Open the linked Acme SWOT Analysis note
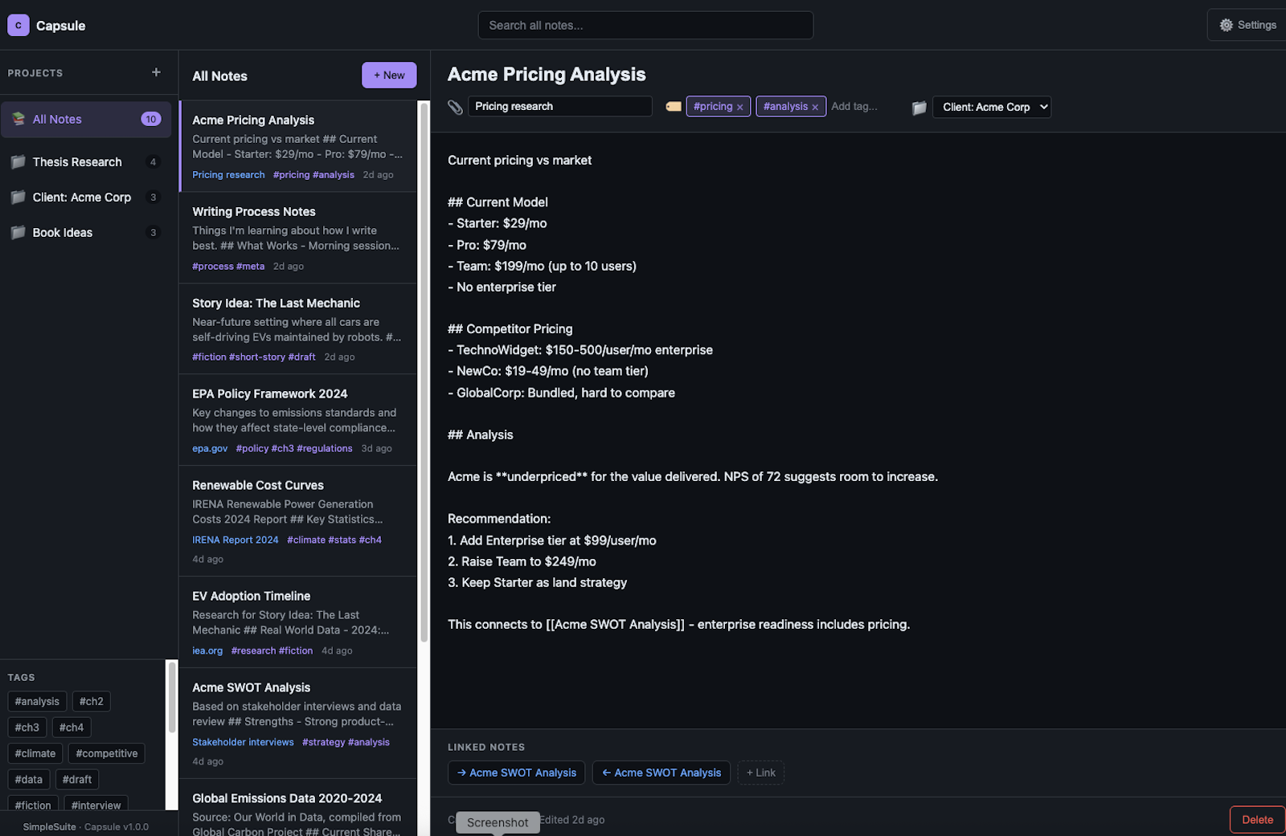 515,772
